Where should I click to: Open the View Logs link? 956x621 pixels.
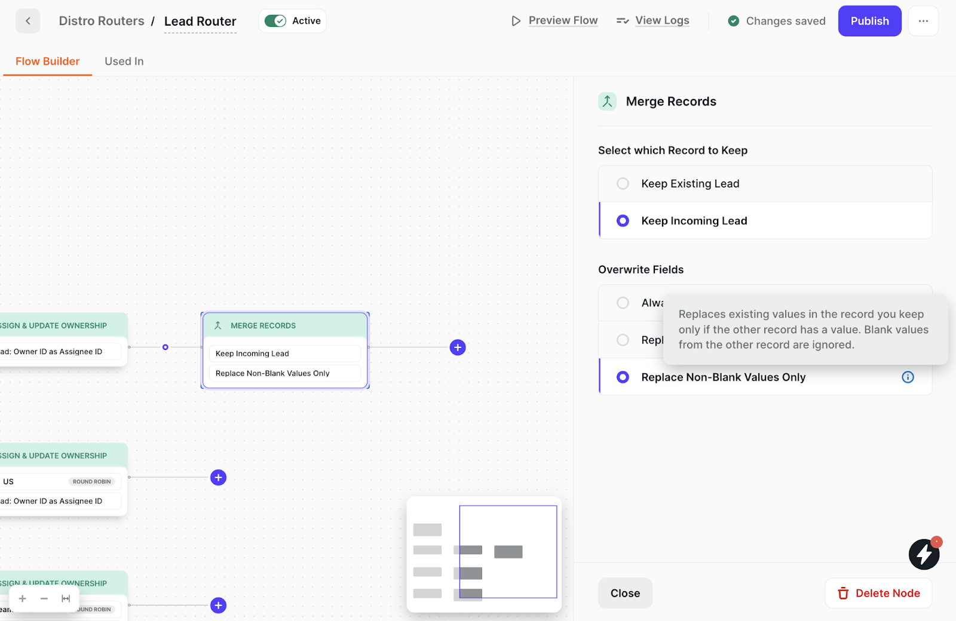click(661, 21)
